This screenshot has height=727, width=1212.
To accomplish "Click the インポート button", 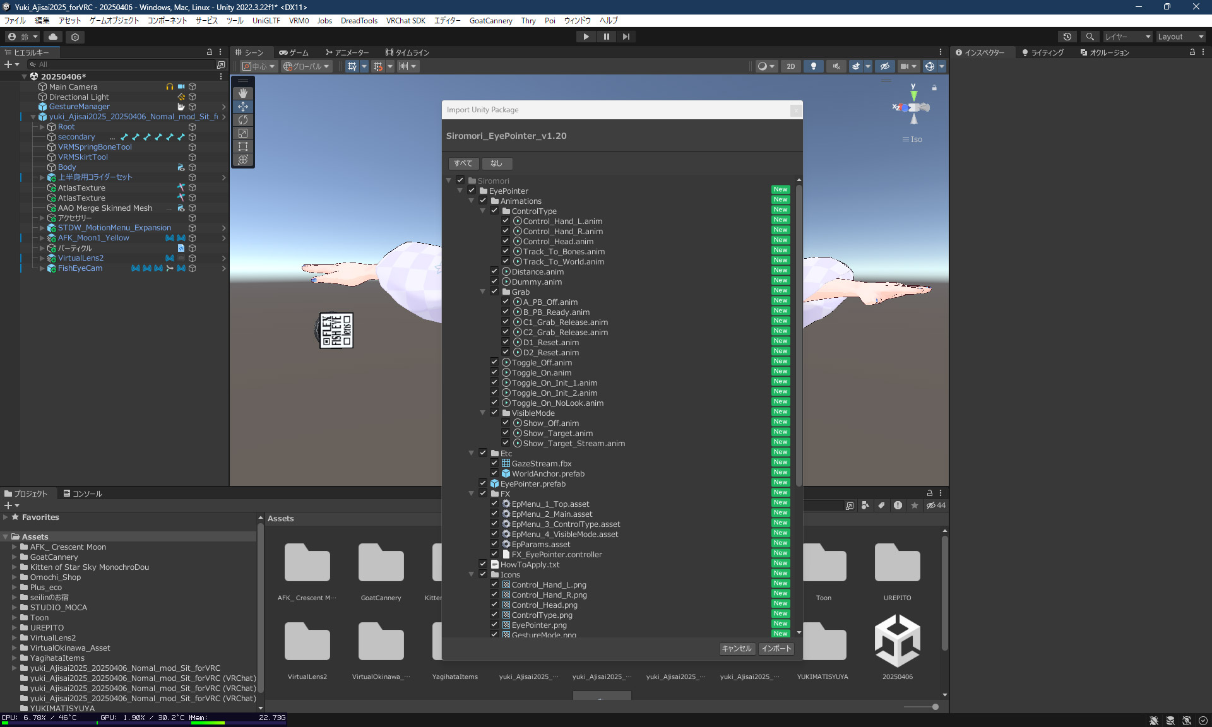I will point(776,648).
